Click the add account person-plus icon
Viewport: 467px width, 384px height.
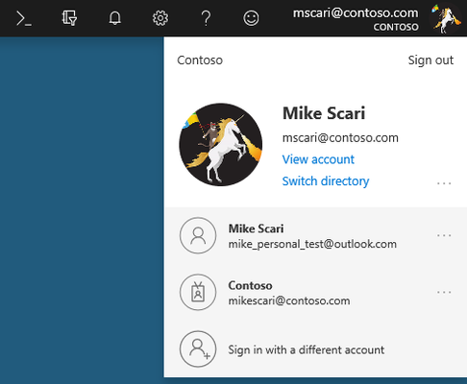(x=198, y=349)
